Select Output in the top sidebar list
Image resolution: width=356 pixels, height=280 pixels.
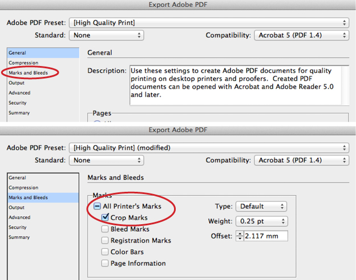[17, 83]
